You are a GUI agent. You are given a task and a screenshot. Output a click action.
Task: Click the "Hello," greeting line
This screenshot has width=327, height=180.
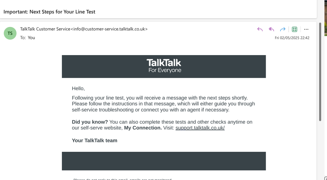(x=78, y=88)
